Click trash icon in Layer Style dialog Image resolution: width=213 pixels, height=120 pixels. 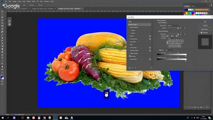(x=151, y=68)
